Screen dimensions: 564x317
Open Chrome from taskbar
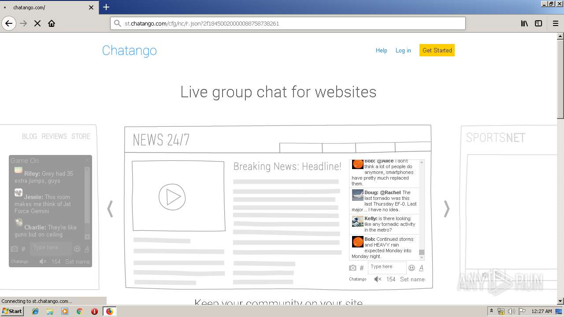80,311
